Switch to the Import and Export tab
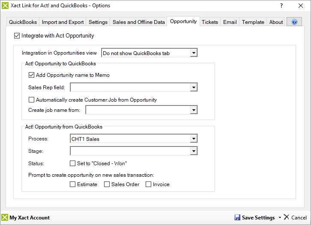This screenshot has width=311, height=225. (63, 22)
